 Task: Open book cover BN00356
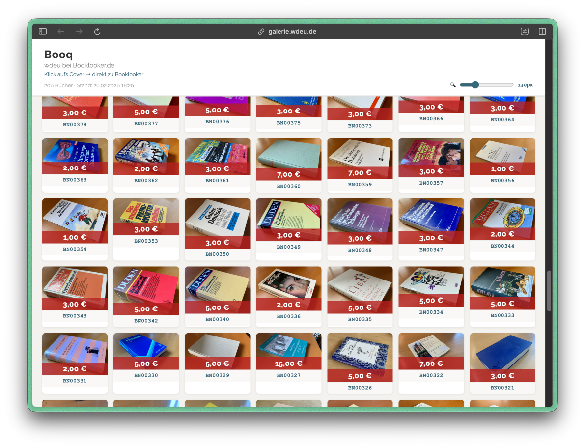(x=502, y=156)
